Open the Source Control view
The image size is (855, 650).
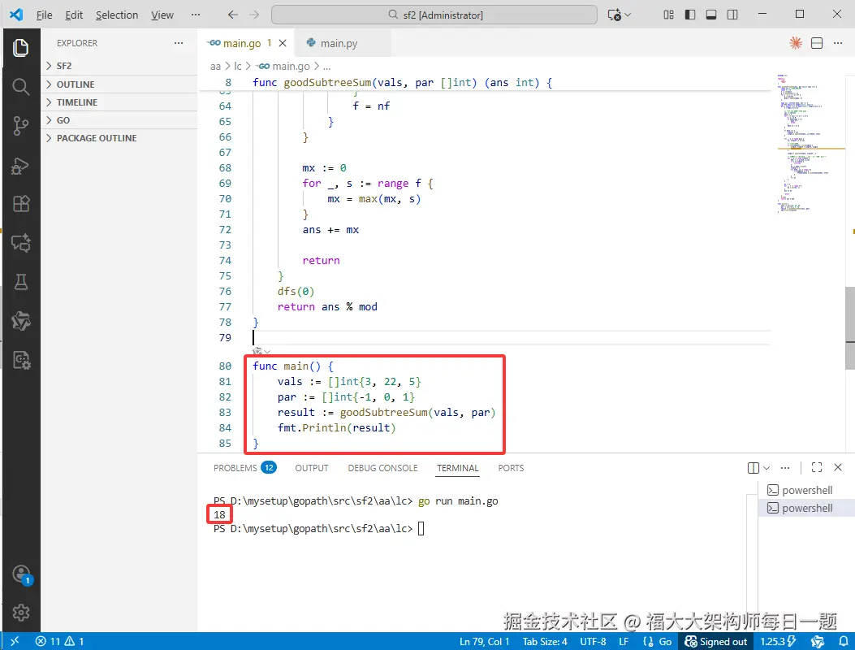tap(21, 125)
